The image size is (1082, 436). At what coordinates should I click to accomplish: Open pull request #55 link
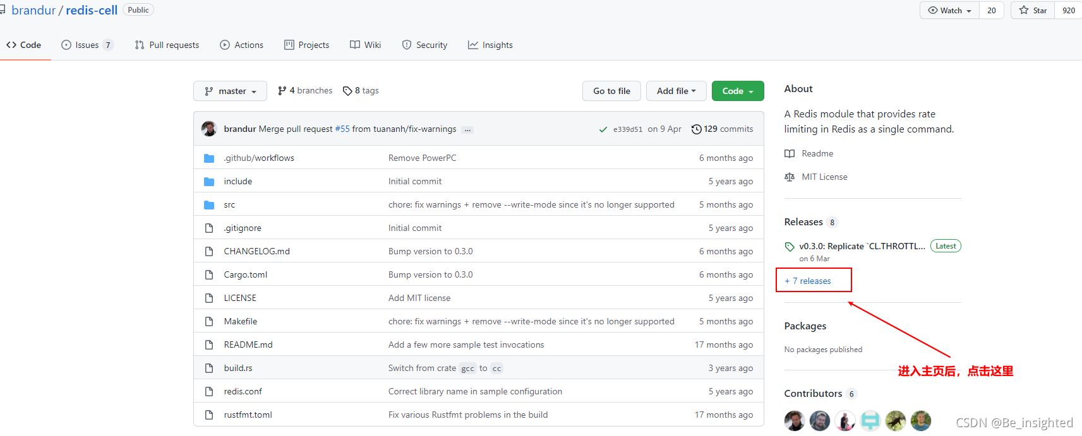click(x=342, y=129)
